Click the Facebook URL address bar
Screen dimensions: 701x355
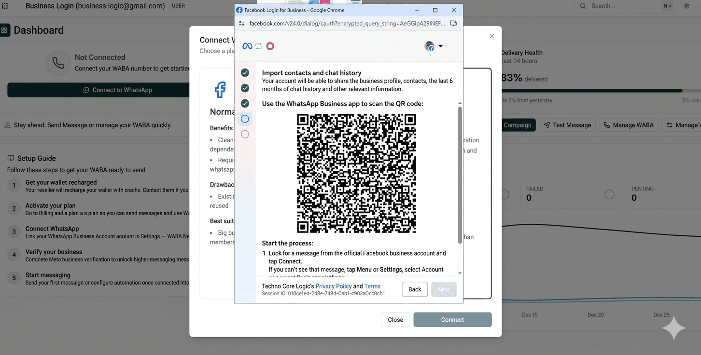(x=347, y=23)
